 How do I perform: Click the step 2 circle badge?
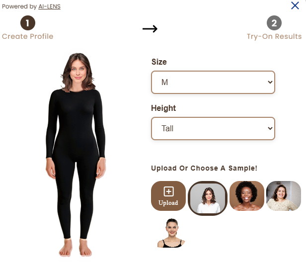pyautogui.click(x=274, y=23)
